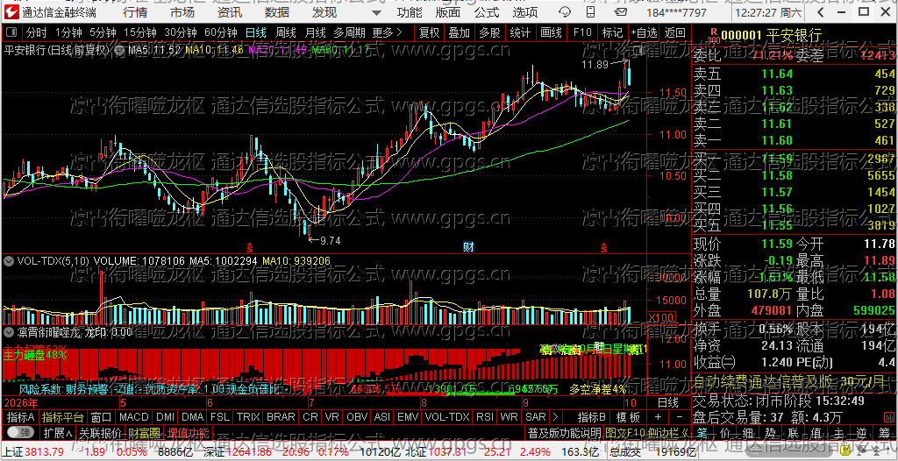Activate the 画线 drawing tools
The width and height of the screenshot is (898, 461).
click(551, 32)
